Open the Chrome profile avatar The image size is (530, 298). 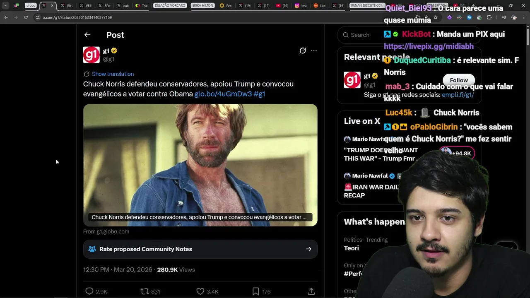click(x=514, y=17)
